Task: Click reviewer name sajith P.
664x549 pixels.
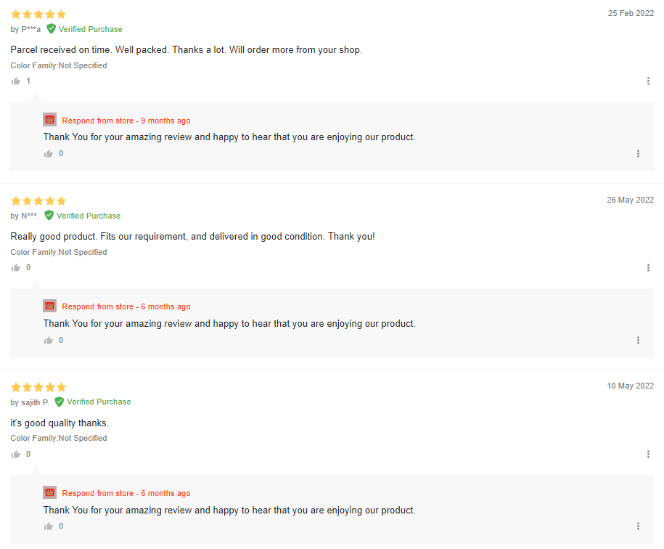Action: 36,402
